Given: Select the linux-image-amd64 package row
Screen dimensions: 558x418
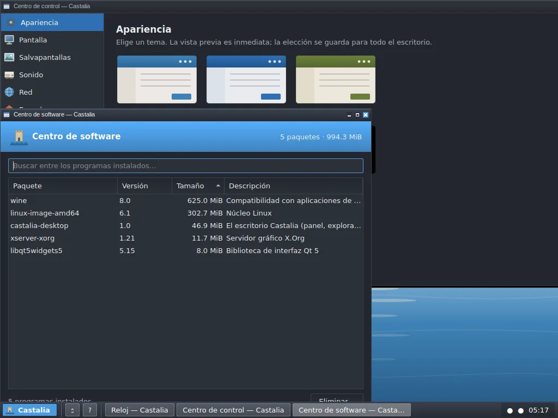Looking at the screenshot, I should pyautogui.click(x=186, y=213).
